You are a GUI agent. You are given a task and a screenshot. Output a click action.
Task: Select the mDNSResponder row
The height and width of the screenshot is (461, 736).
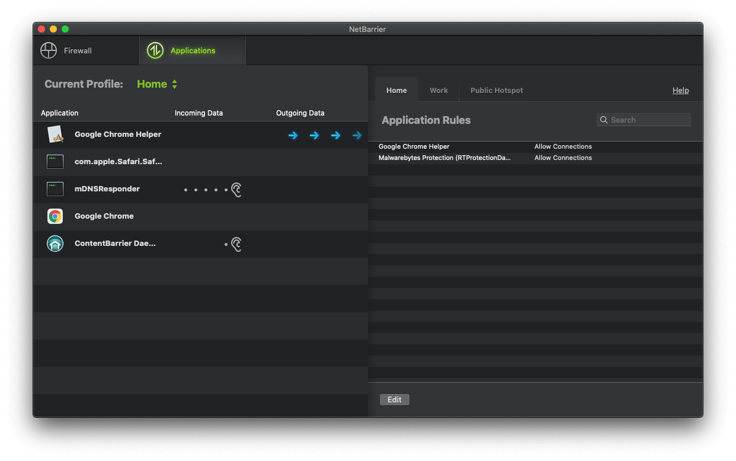coord(201,189)
